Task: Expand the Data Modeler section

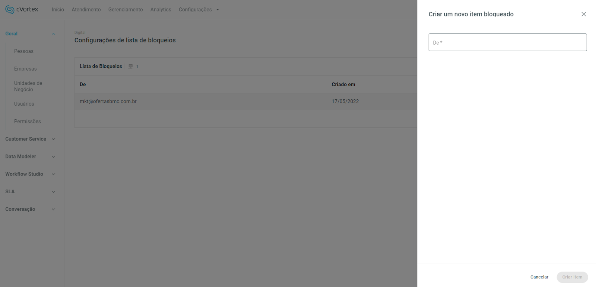Action: click(x=53, y=157)
